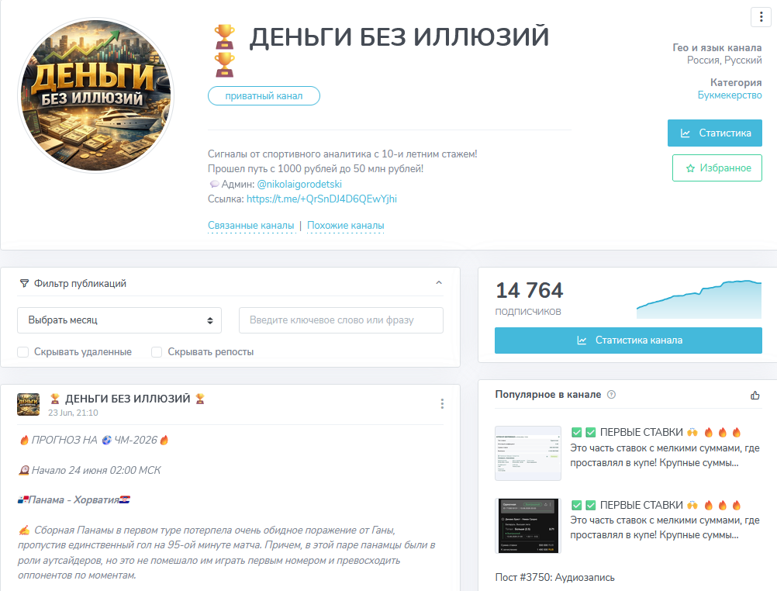
Task: Click the keyword search input field
Action: tap(341, 320)
